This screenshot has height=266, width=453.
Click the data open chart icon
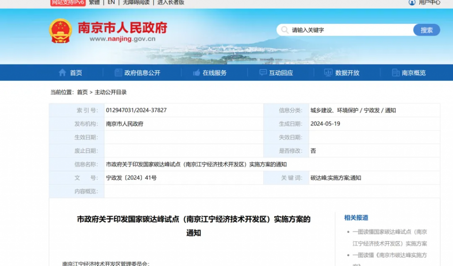(328, 73)
